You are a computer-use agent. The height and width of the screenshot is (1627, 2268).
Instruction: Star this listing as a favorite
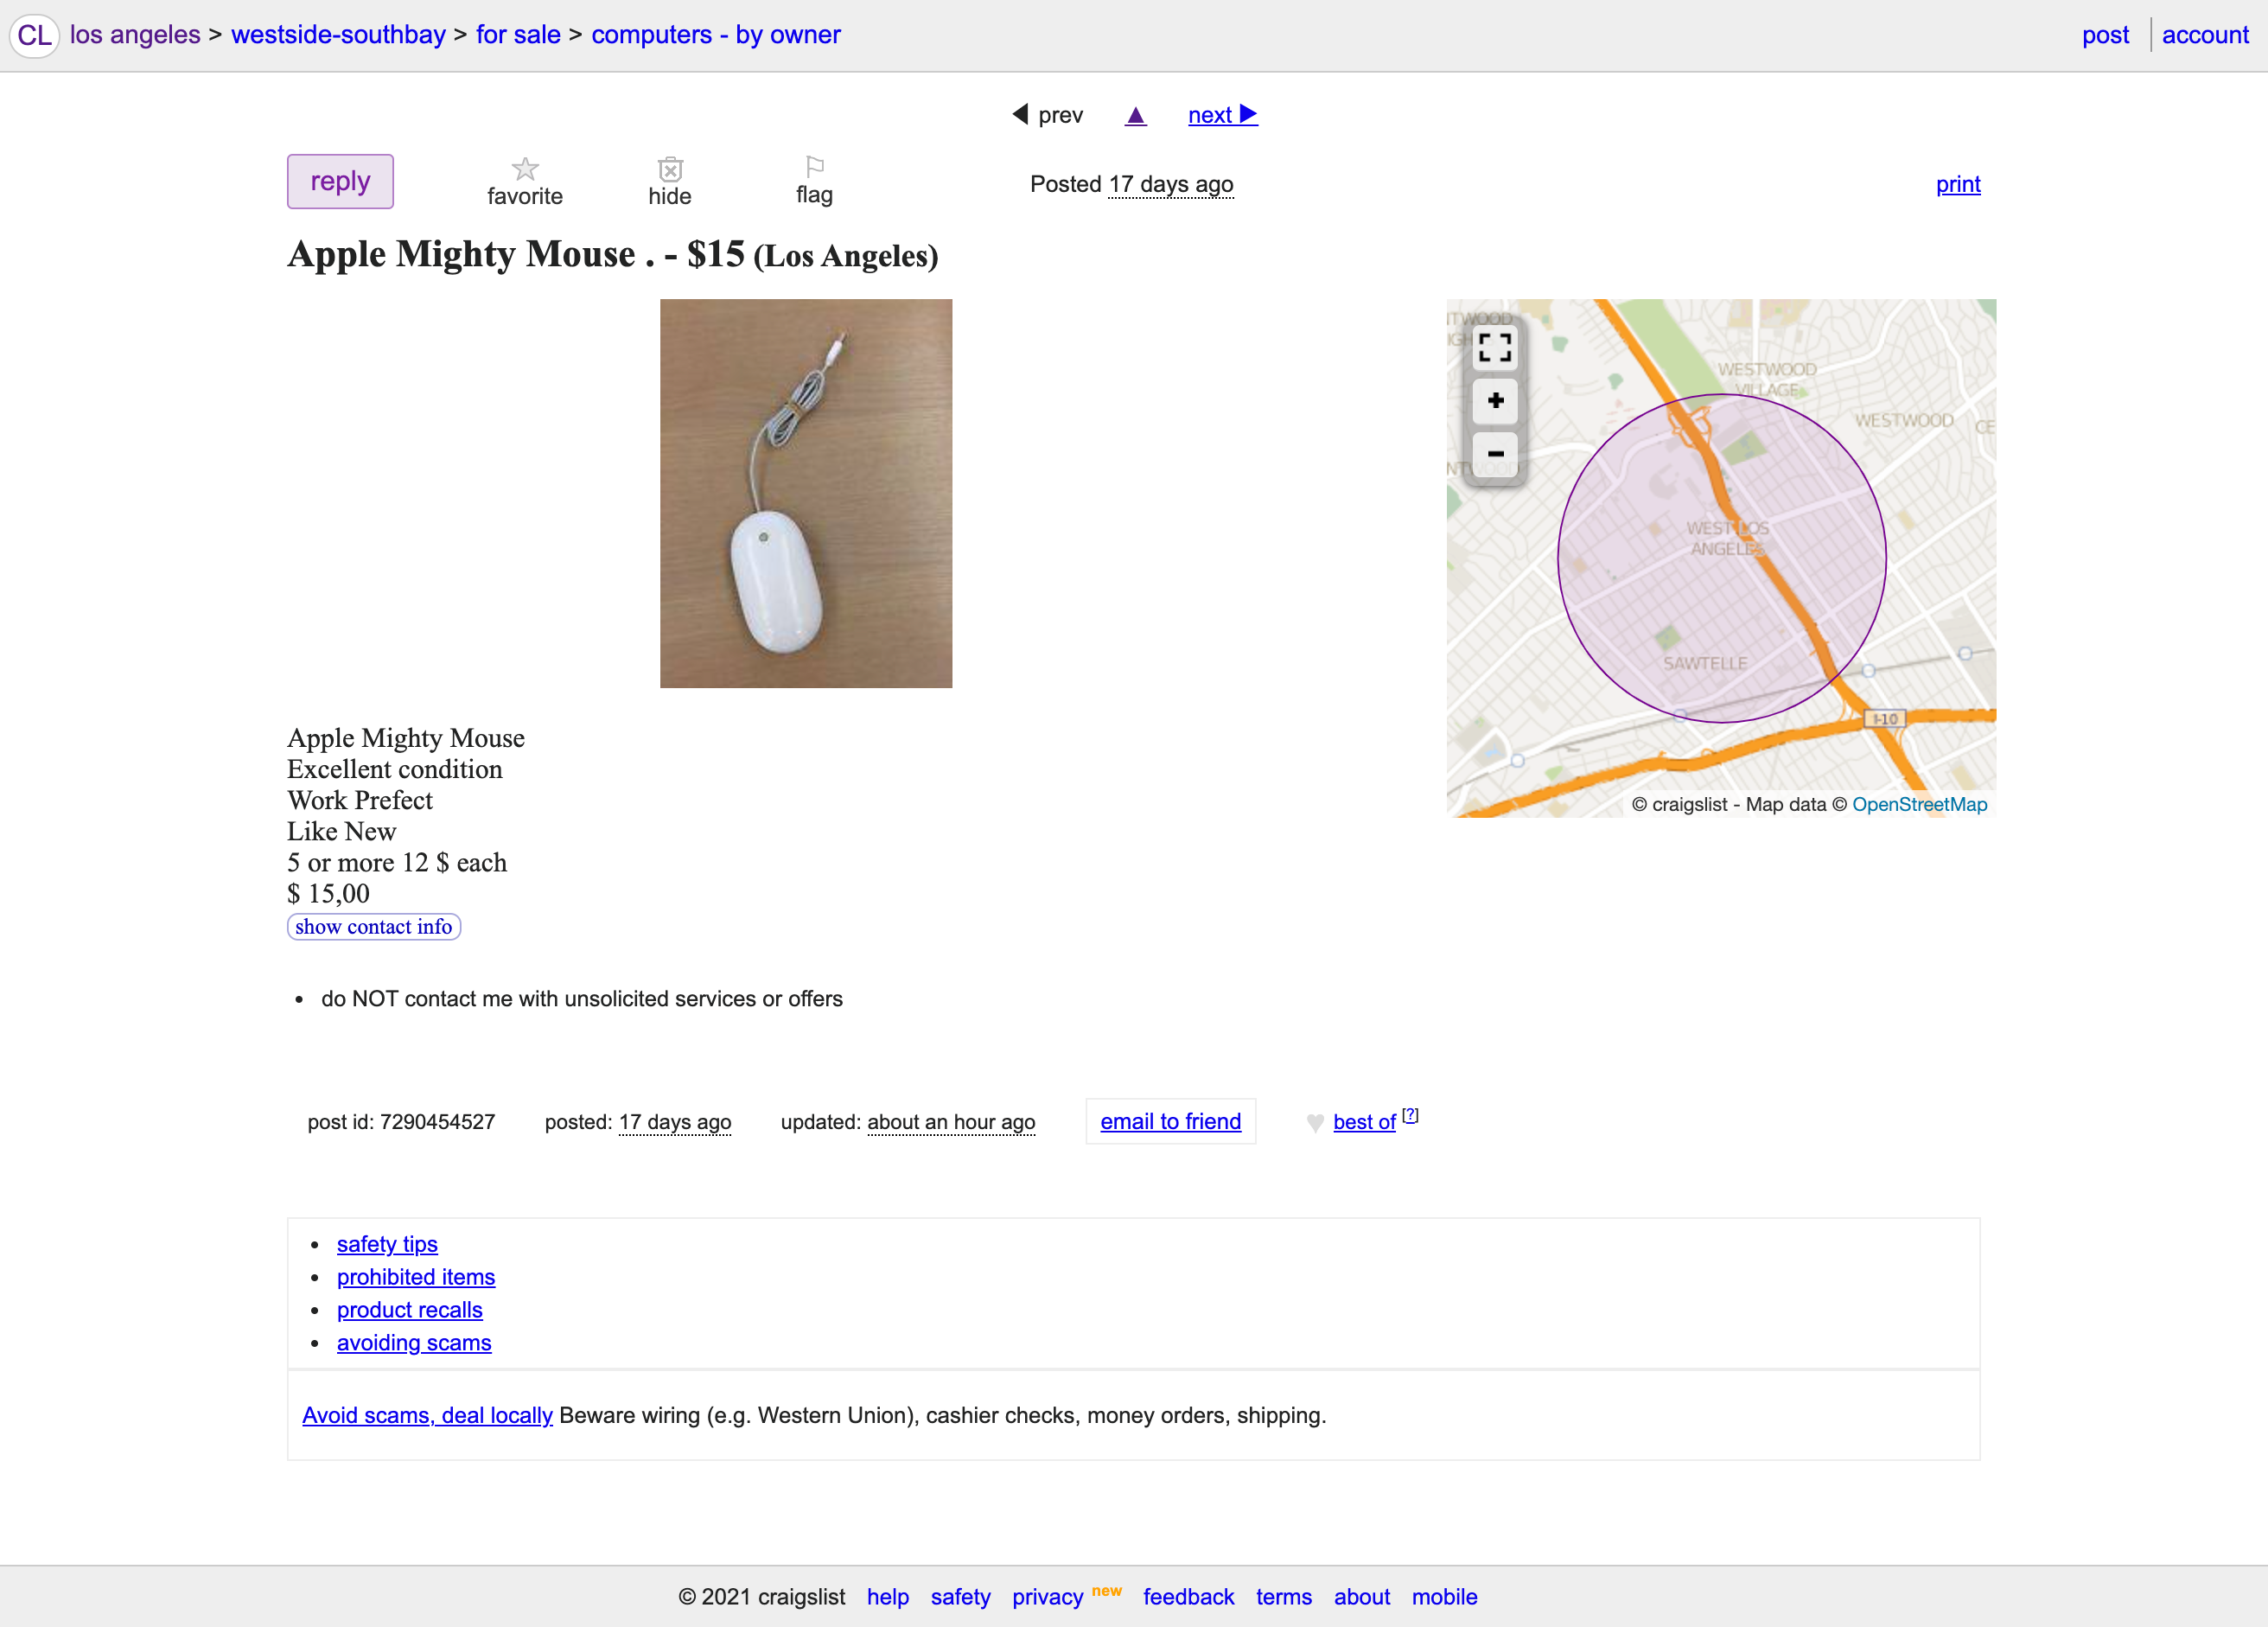coord(525,169)
